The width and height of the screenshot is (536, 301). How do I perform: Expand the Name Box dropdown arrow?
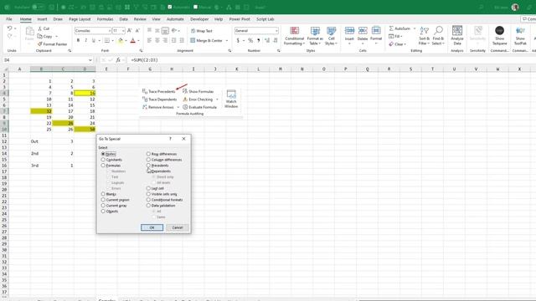click(x=90, y=60)
